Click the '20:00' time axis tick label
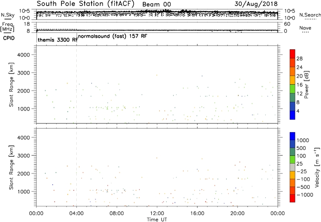The image size is (321, 222). [x=237, y=214]
